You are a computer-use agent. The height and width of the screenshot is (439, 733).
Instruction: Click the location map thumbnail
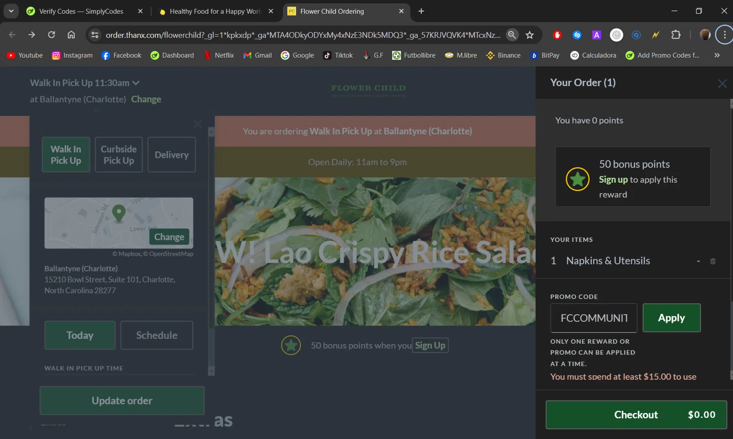tap(119, 223)
